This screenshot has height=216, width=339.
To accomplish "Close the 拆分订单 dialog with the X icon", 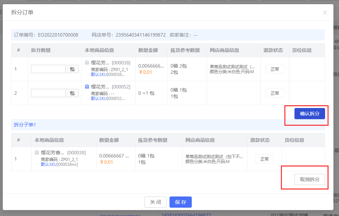I will click(325, 13).
